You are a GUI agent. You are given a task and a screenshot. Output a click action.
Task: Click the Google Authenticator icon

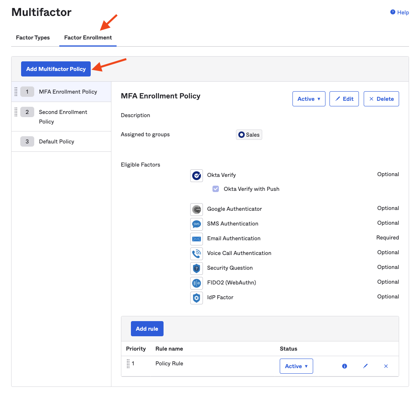(x=196, y=209)
